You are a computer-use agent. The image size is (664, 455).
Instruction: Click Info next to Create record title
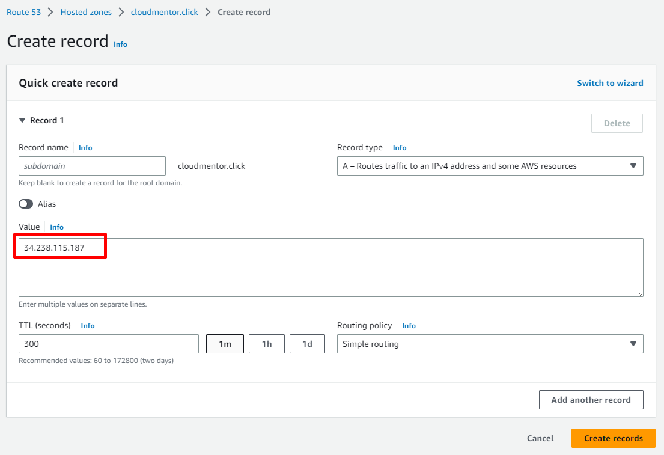[x=120, y=44]
